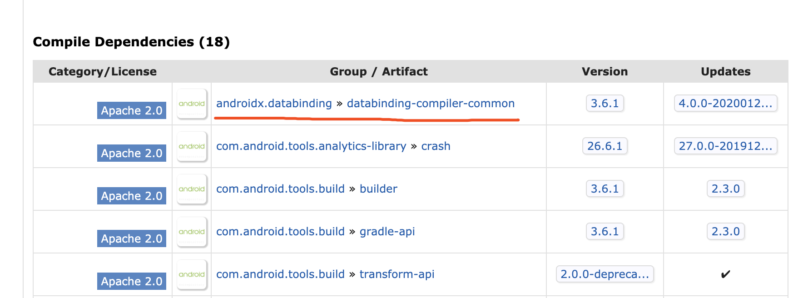
Task: Open the crash artifact link
Action: tap(436, 146)
